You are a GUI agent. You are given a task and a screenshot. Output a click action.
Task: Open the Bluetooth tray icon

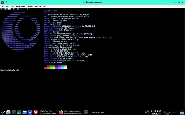(x=173, y=112)
